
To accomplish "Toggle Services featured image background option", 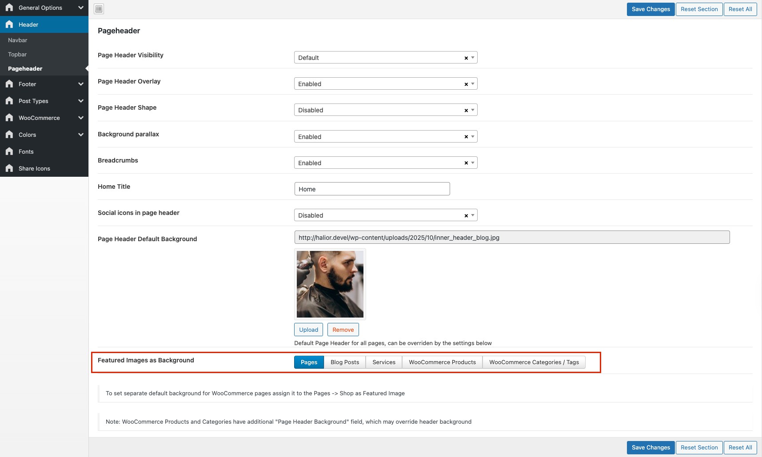I will click(384, 362).
